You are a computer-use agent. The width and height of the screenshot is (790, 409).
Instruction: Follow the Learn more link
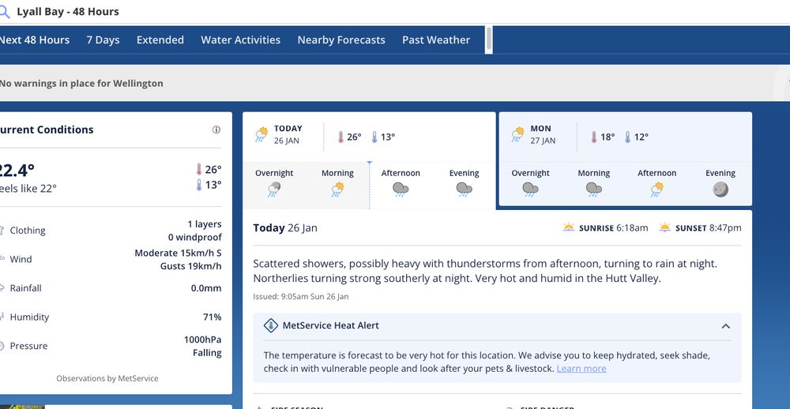[581, 369]
